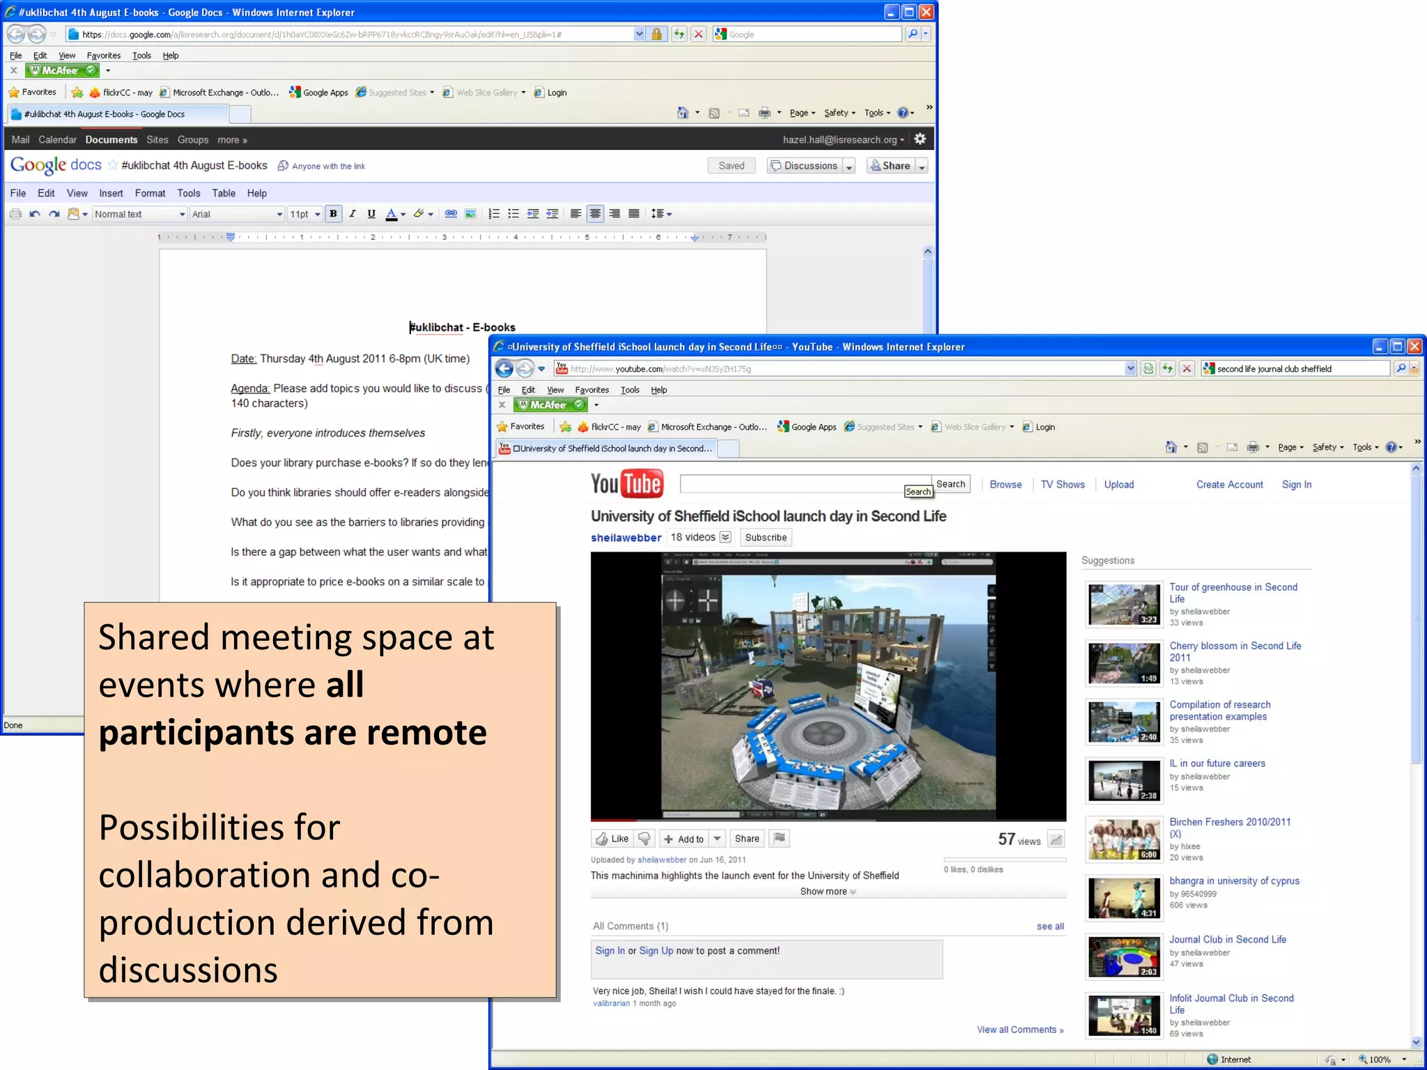Open the Normal text style dropdown
The image size is (1427, 1070).
tap(140, 214)
